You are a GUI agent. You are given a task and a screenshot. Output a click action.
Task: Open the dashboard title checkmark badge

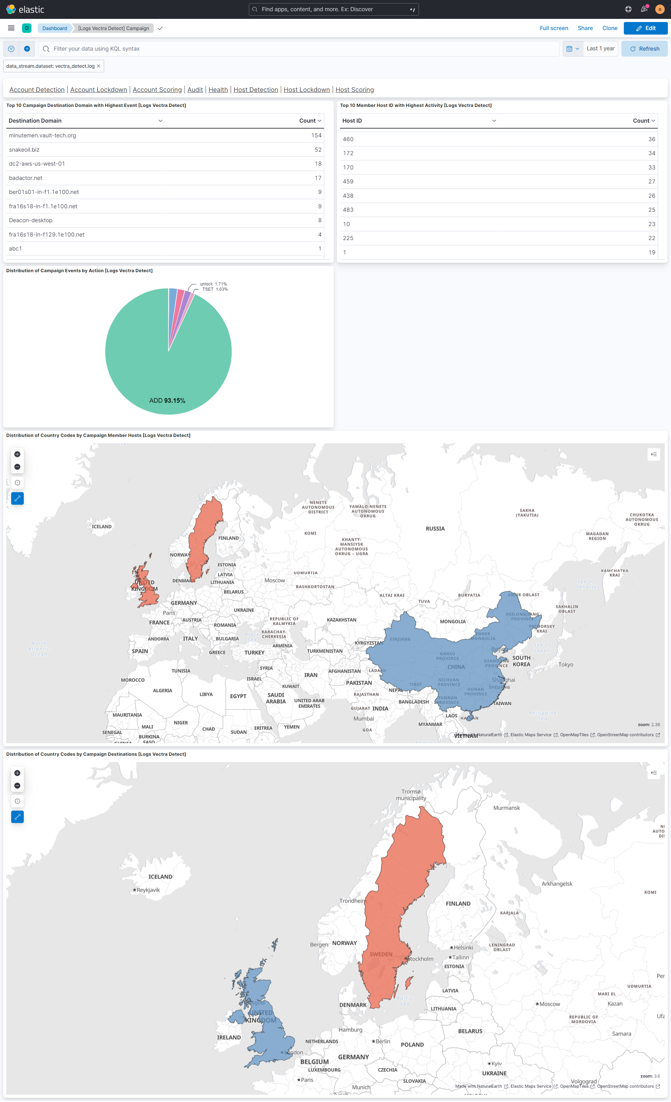[x=160, y=28]
